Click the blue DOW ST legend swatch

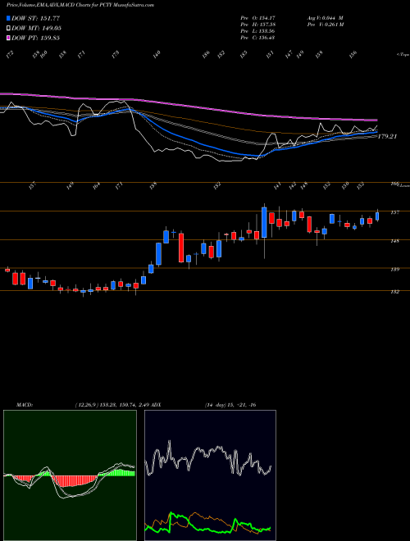coord(8,18)
